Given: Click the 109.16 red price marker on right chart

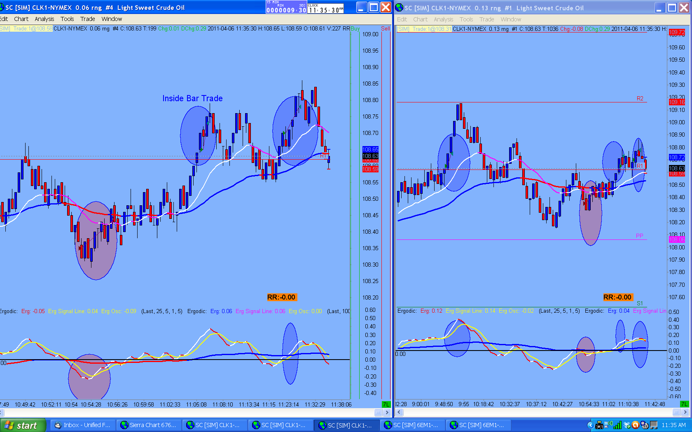Looking at the screenshot, I should (677, 102).
